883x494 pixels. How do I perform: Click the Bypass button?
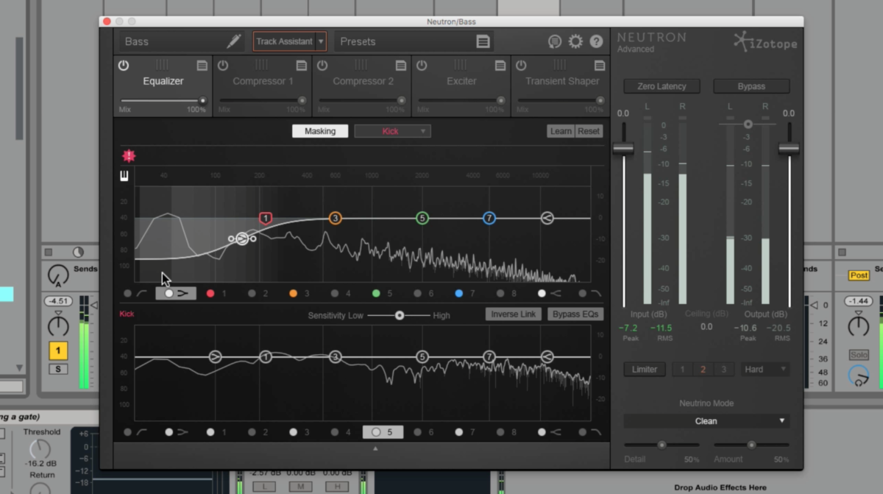(751, 86)
